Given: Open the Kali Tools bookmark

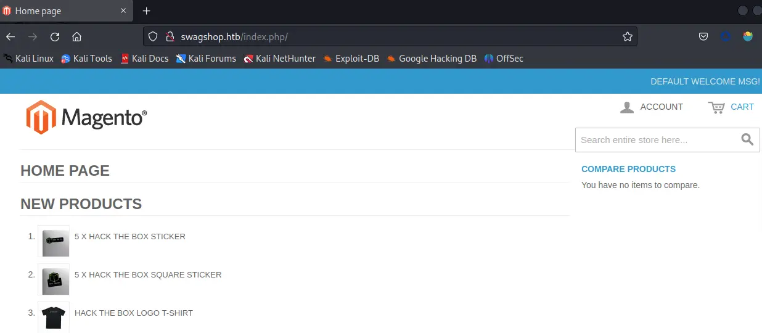Looking at the screenshot, I should (86, 59).
